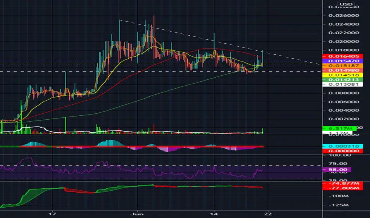370x218 pixels.
Task: Click the 0.008000 price axis label
Action: click(x=344, y=93)
